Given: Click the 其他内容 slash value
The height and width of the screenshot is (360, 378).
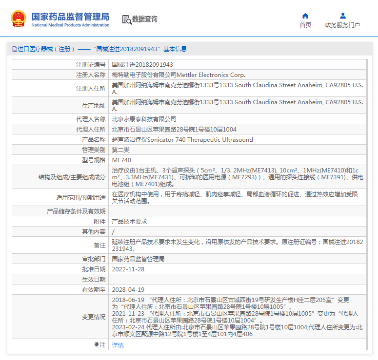Looking at the screenshot, I should (113, 232).
